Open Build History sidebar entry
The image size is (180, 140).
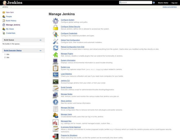(11, 21)
